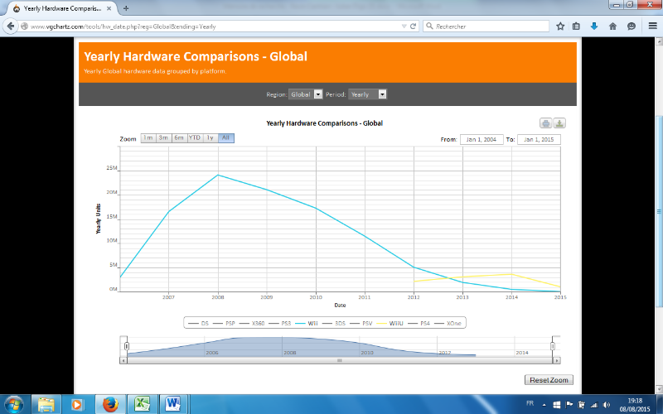Print the chart using printer icon

[x=546, y=123]
